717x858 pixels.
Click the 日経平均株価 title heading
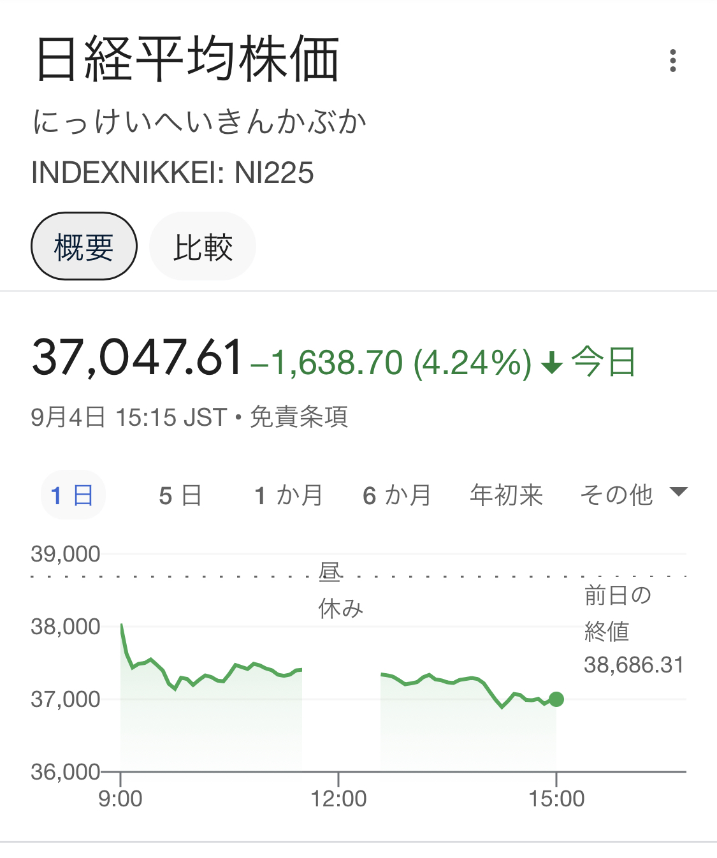click(x=187, y=60)
